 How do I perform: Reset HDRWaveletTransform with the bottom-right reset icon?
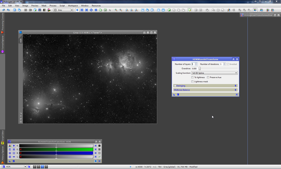click(237, 95)
